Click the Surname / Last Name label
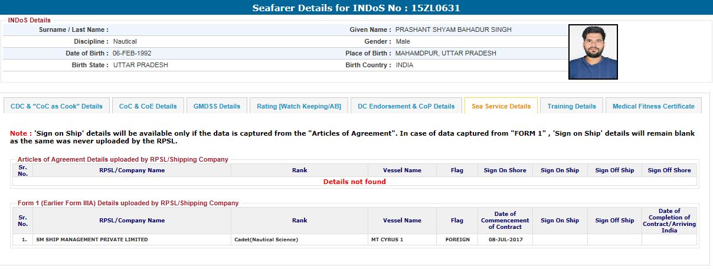Image resolution: width=713 pixels, height=269 pixels. click(74, 29)
